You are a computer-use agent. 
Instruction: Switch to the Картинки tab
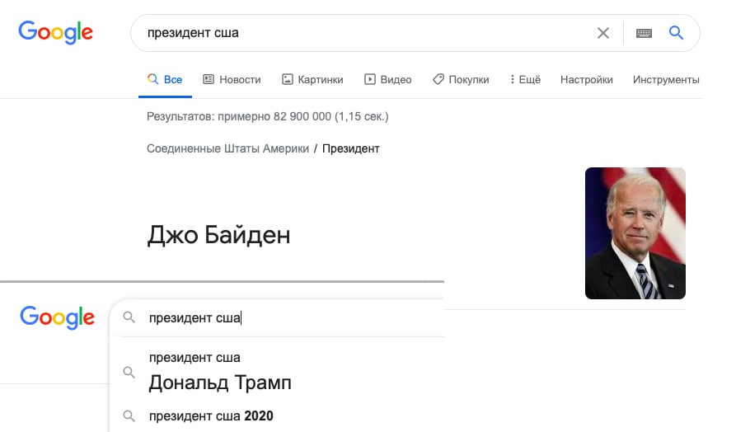point(312,79)
